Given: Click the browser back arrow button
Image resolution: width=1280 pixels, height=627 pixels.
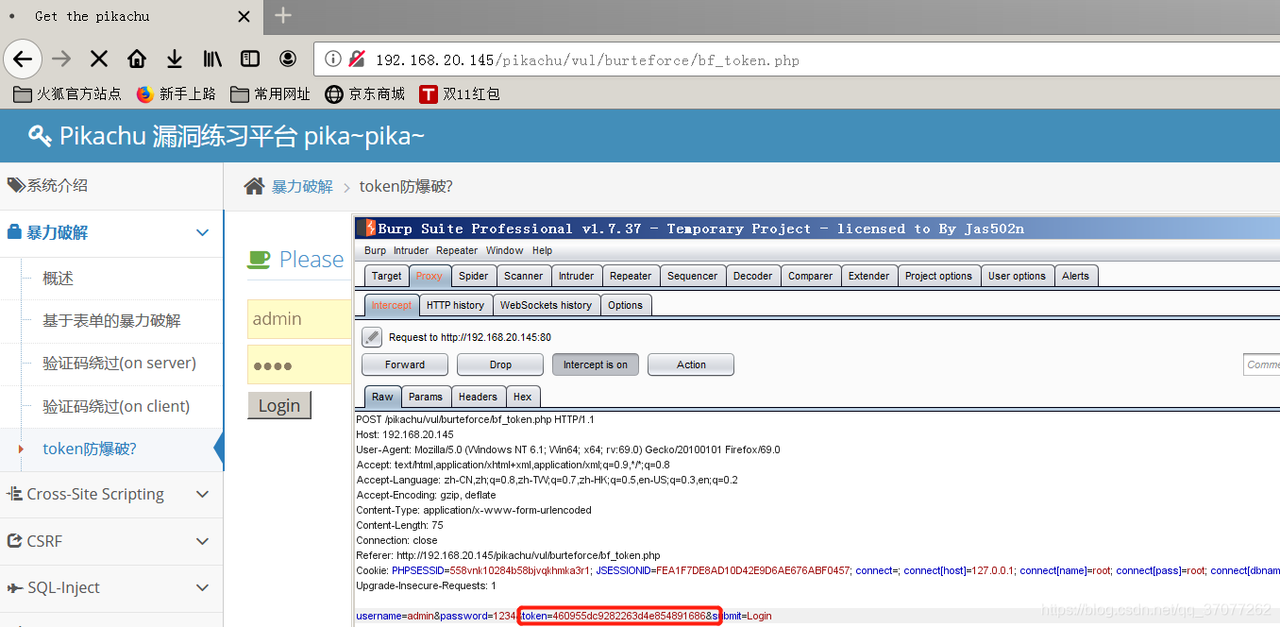Looking at the screenshot, I should click(x=23, y=59).
